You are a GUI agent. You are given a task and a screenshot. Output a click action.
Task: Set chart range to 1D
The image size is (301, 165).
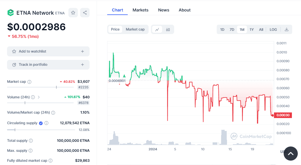coord(222,30)
